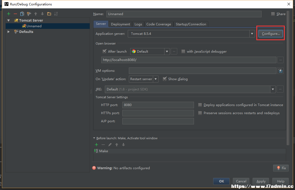This screenshot has width=295, height=190.
Task: Open the On 'Update' action dropdown
Action: (x=156, y=79)
